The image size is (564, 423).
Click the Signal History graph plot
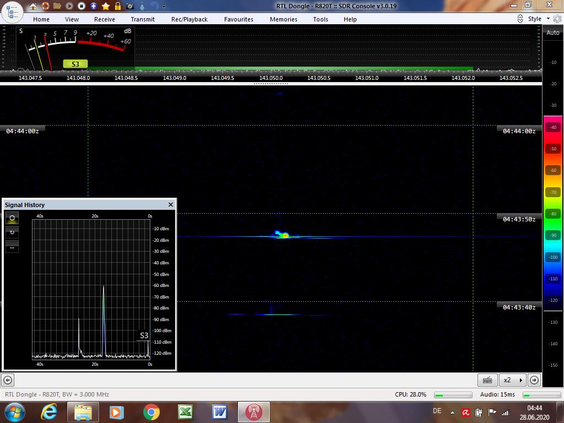click(91, 290)
